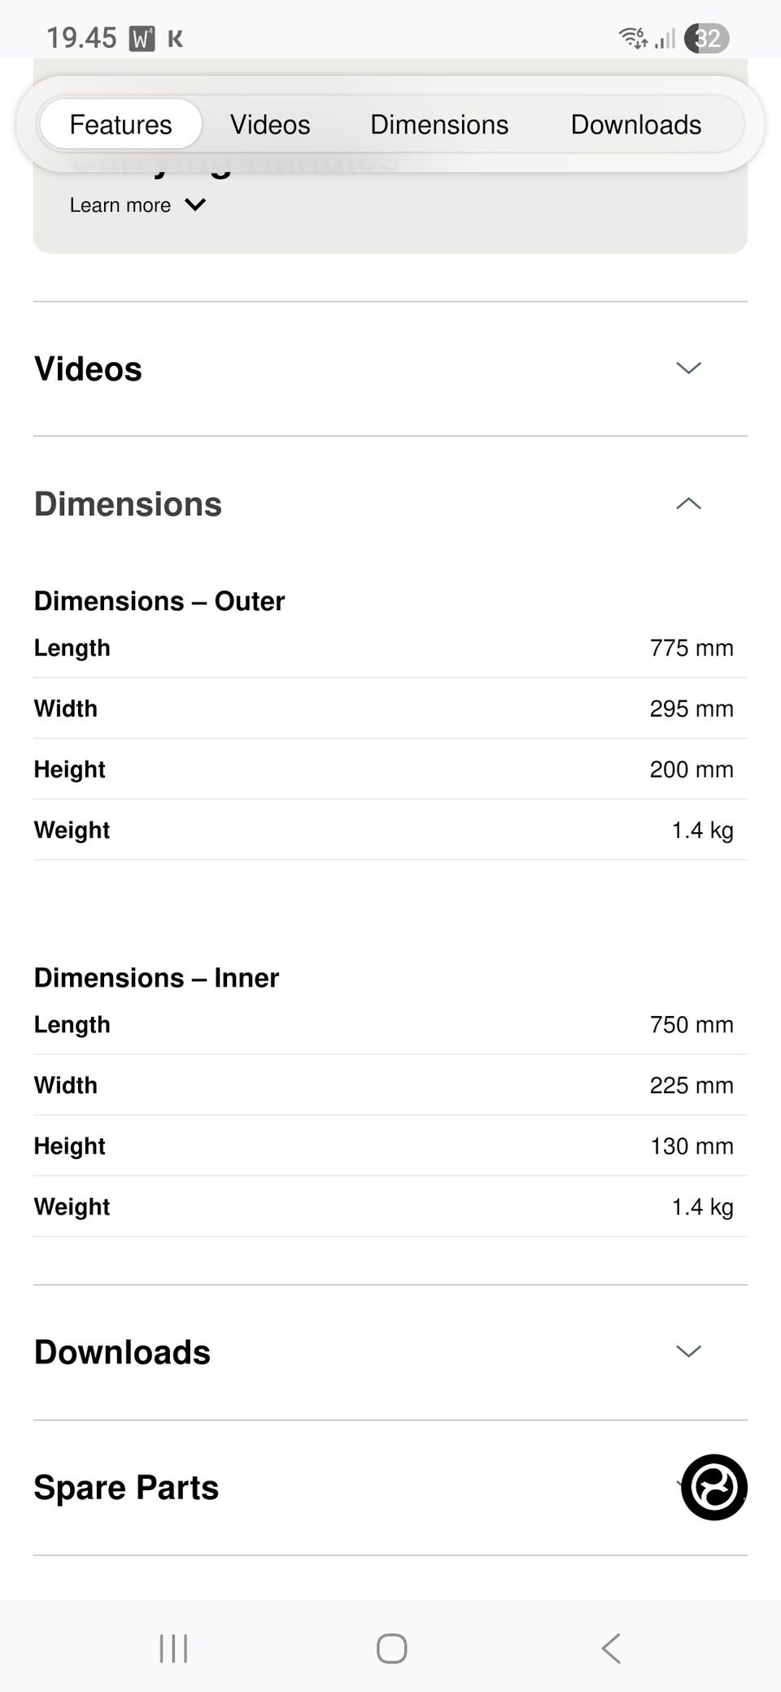Tap the Wi-Fi status icon
This screenshot has height=1692, width=781.
[x=633, y=37]
